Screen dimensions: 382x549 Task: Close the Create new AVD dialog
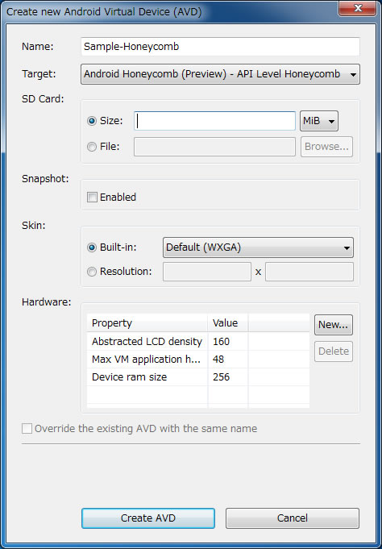pyautogui.click(x=357, y=8)
